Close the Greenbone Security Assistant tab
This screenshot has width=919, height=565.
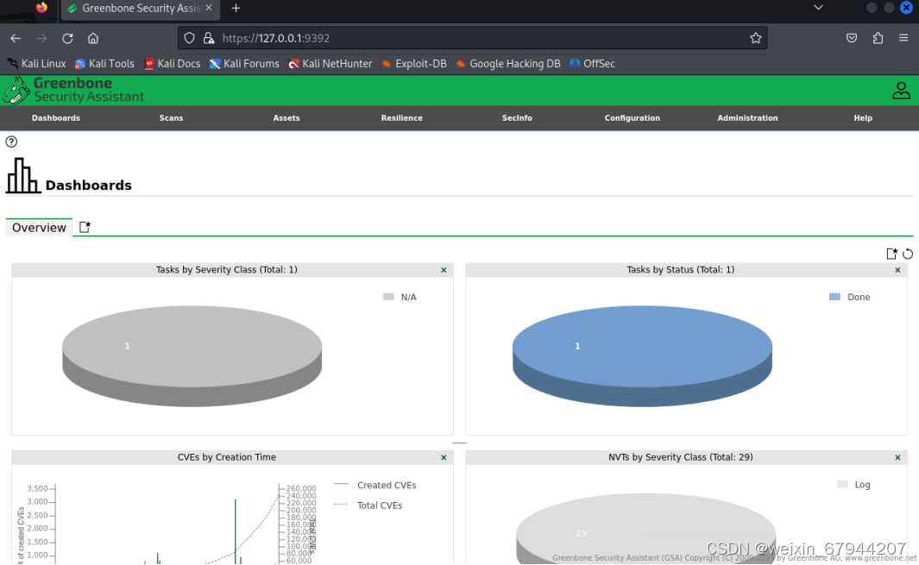209,9
